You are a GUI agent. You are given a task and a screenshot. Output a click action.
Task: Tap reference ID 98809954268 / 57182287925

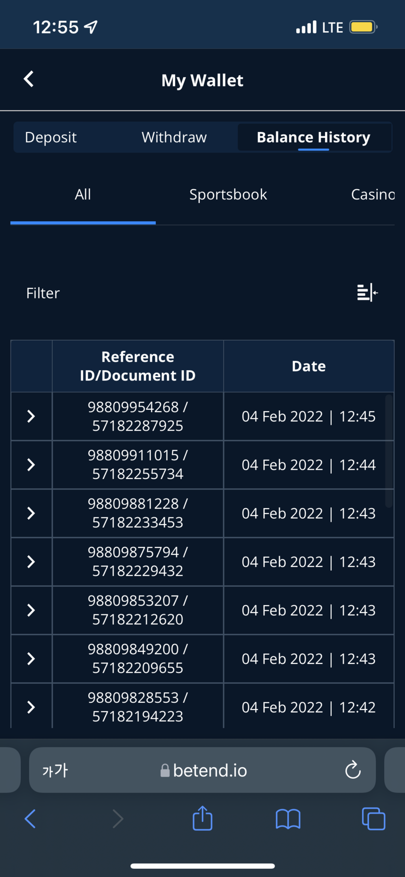138,416
